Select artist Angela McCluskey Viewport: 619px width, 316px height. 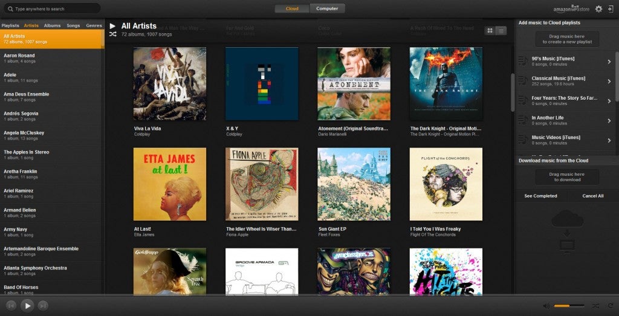click(51, 136)
